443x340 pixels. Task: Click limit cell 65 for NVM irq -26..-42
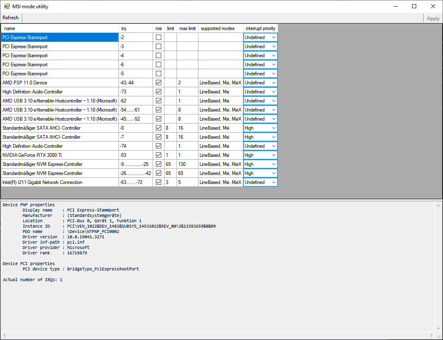tap(171, 173)
